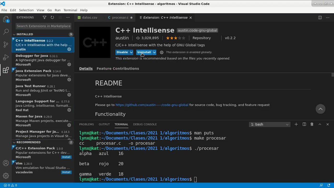Open the Disable dropdown arrow
This screenshot has width=334, height=188.
pyautogui.click(x=132, y=52)
